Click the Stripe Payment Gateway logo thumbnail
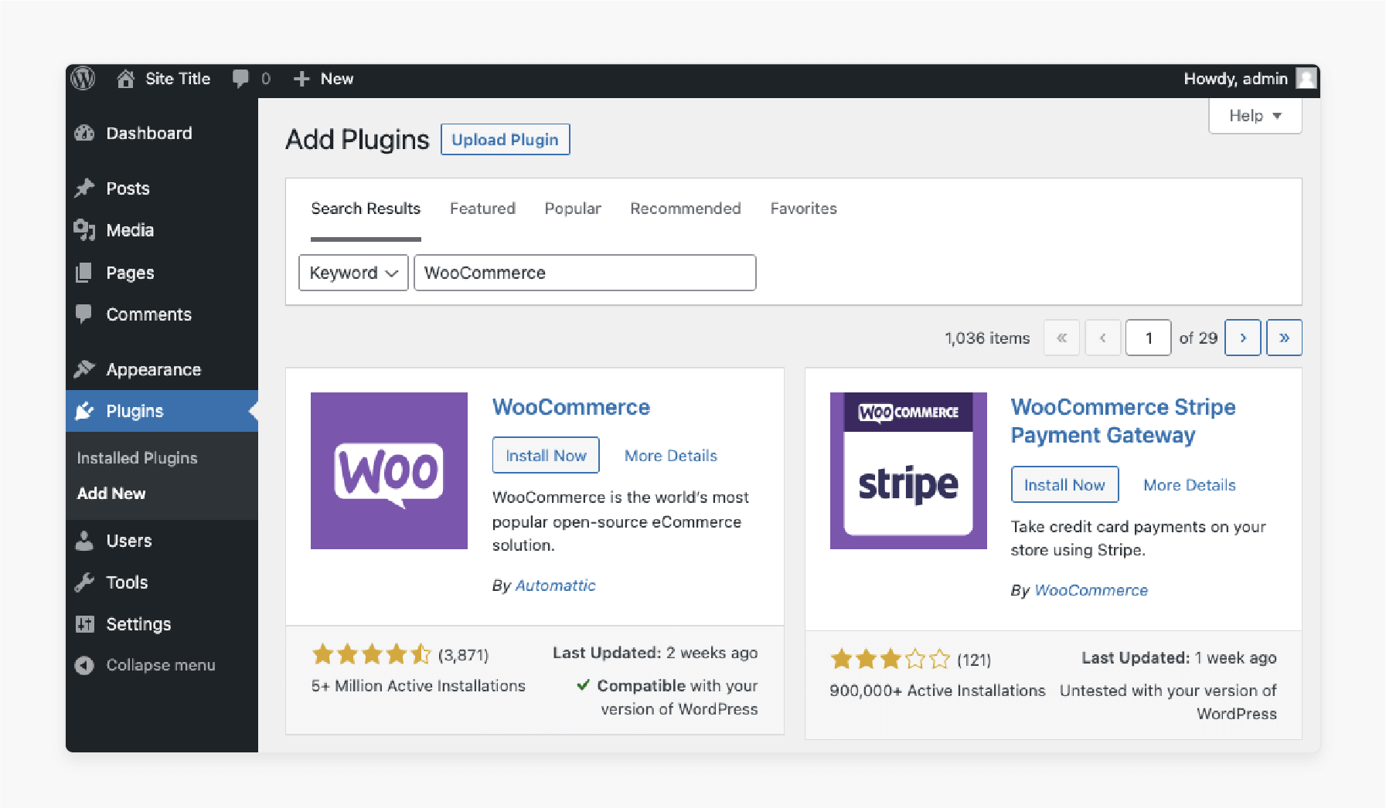The height and width of the screenshot is (808, 1386). point(908,470)
